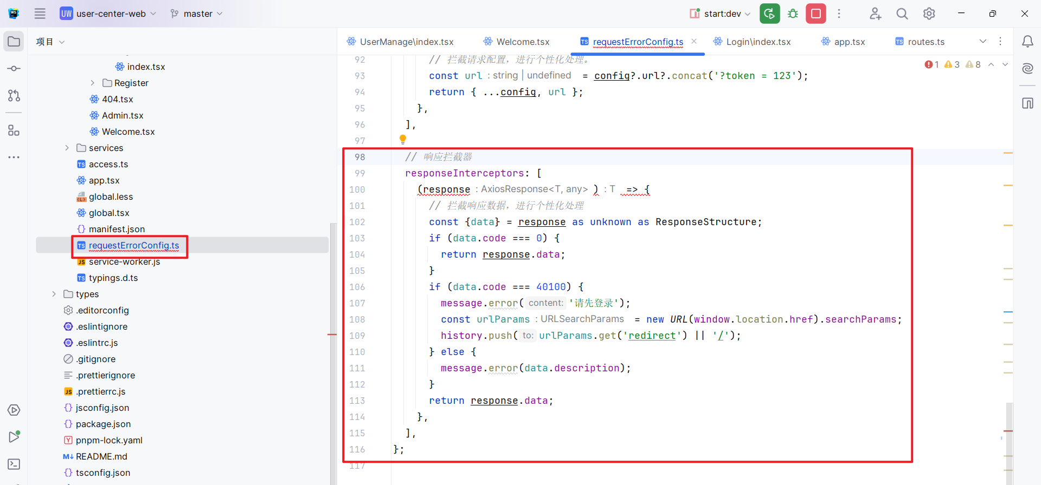Click the Debug bug icon
This screenshot has height=485, width=1041.
(x=793, y=14)
